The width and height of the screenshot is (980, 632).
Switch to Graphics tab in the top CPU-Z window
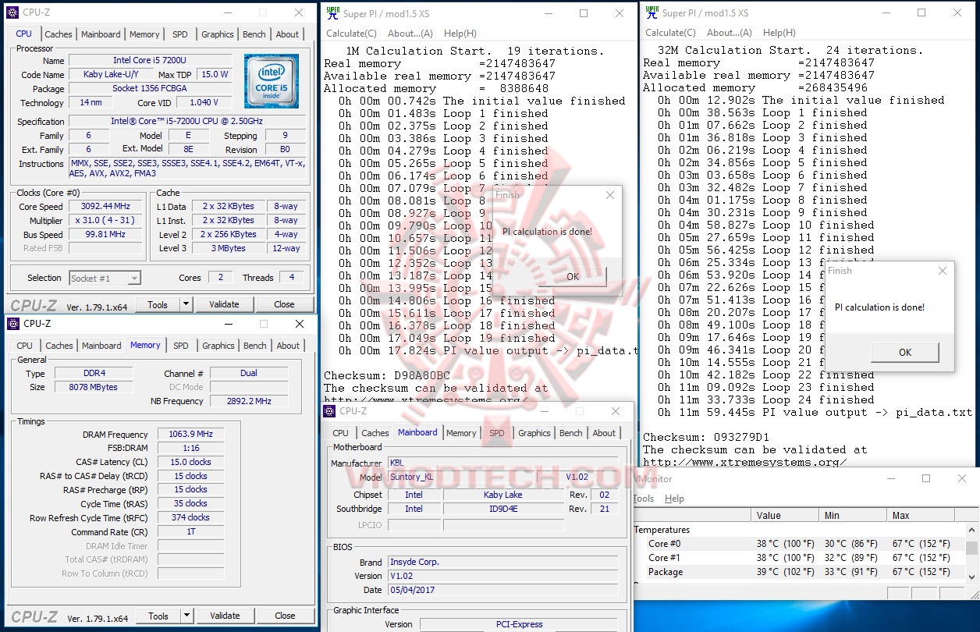pos(218,34)
